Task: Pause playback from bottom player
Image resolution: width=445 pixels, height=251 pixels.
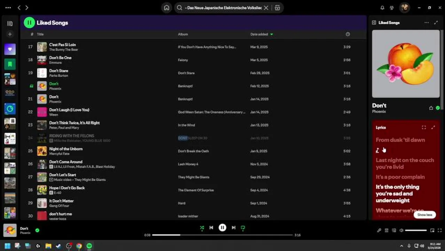Action: (x=222, y=228)
